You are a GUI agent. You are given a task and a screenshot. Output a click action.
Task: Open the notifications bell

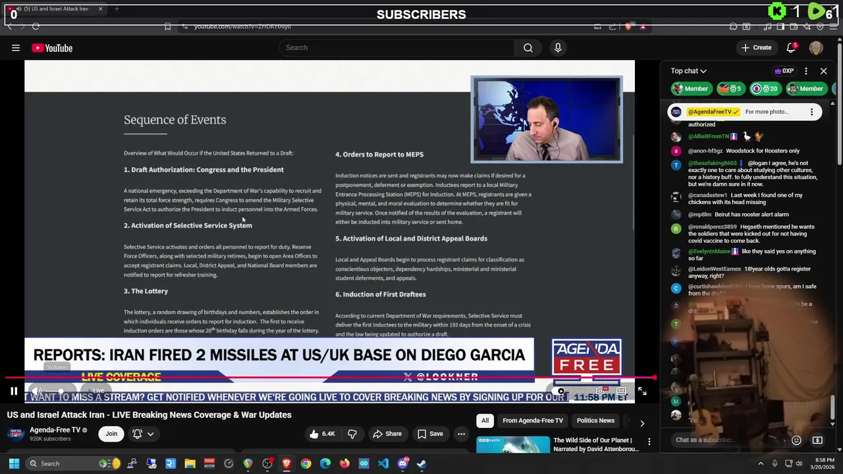(791, 47)
